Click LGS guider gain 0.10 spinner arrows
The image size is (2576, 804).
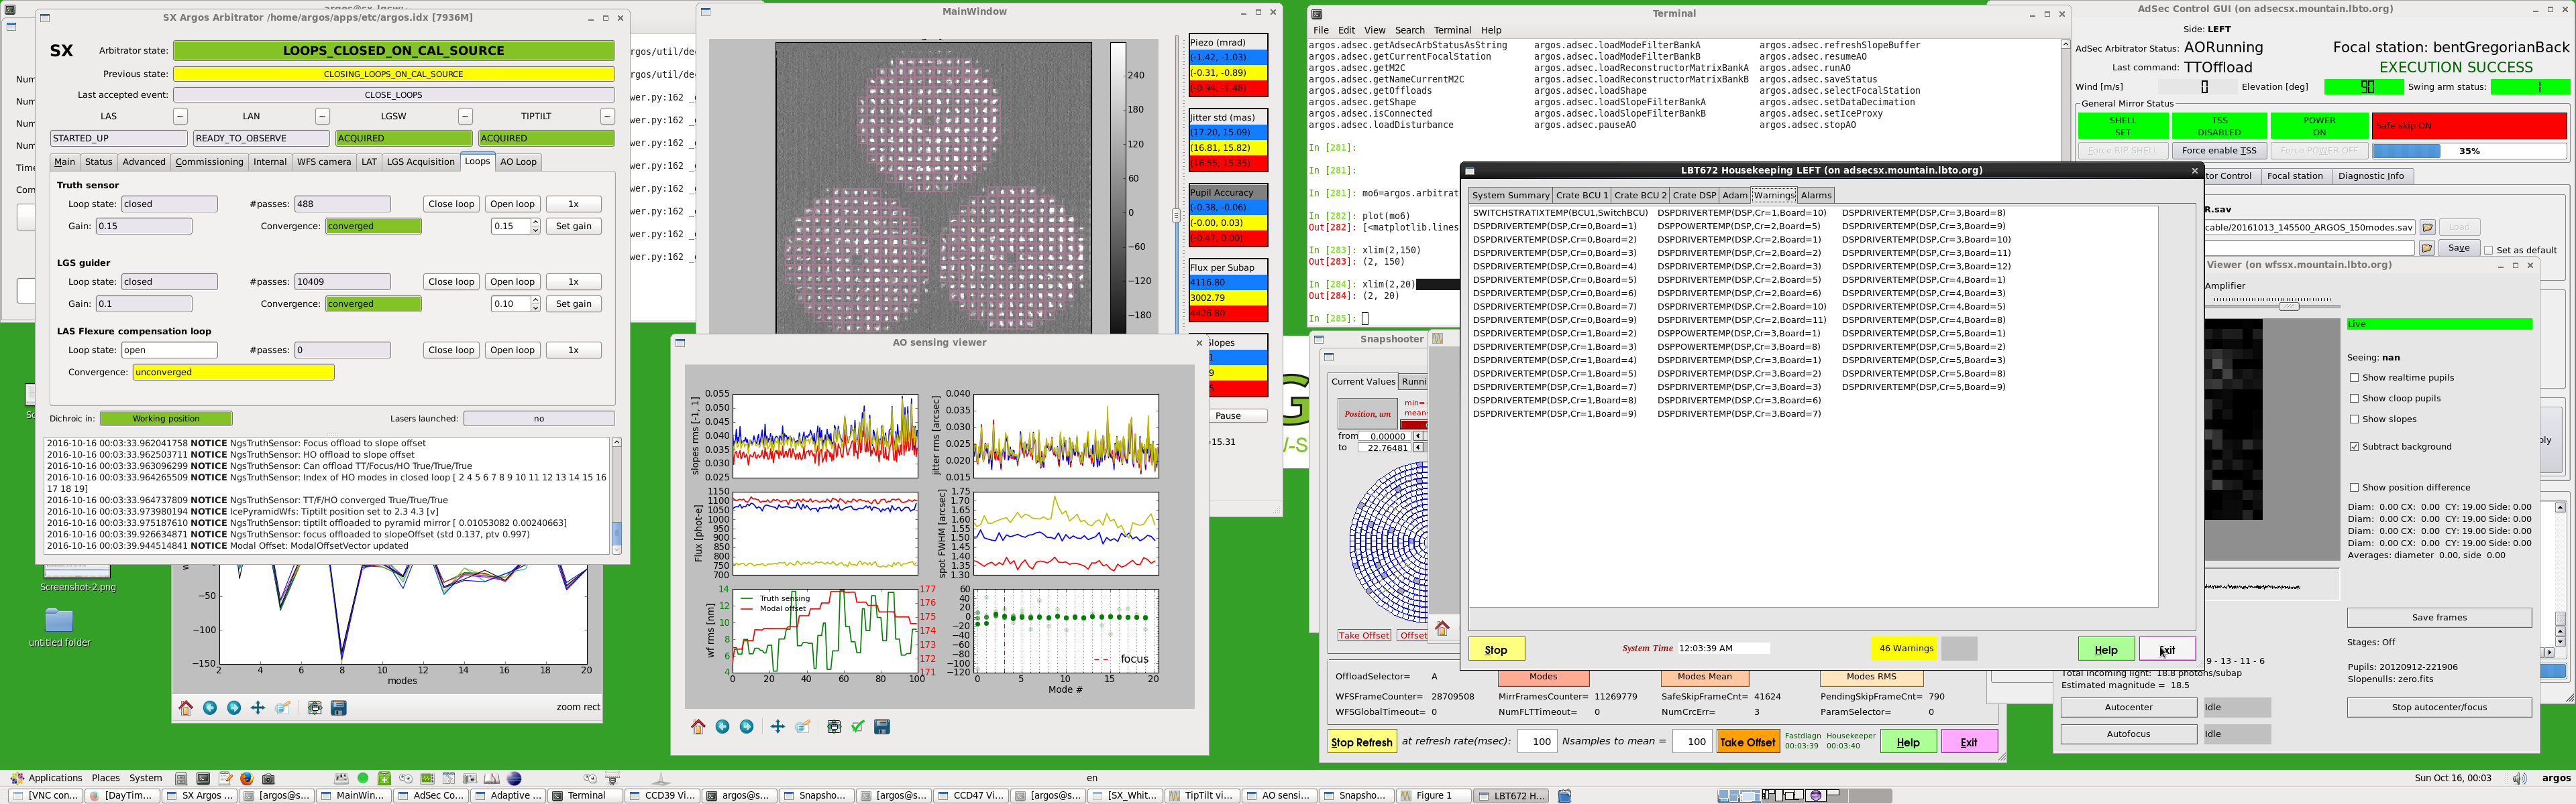pos(536,305)
